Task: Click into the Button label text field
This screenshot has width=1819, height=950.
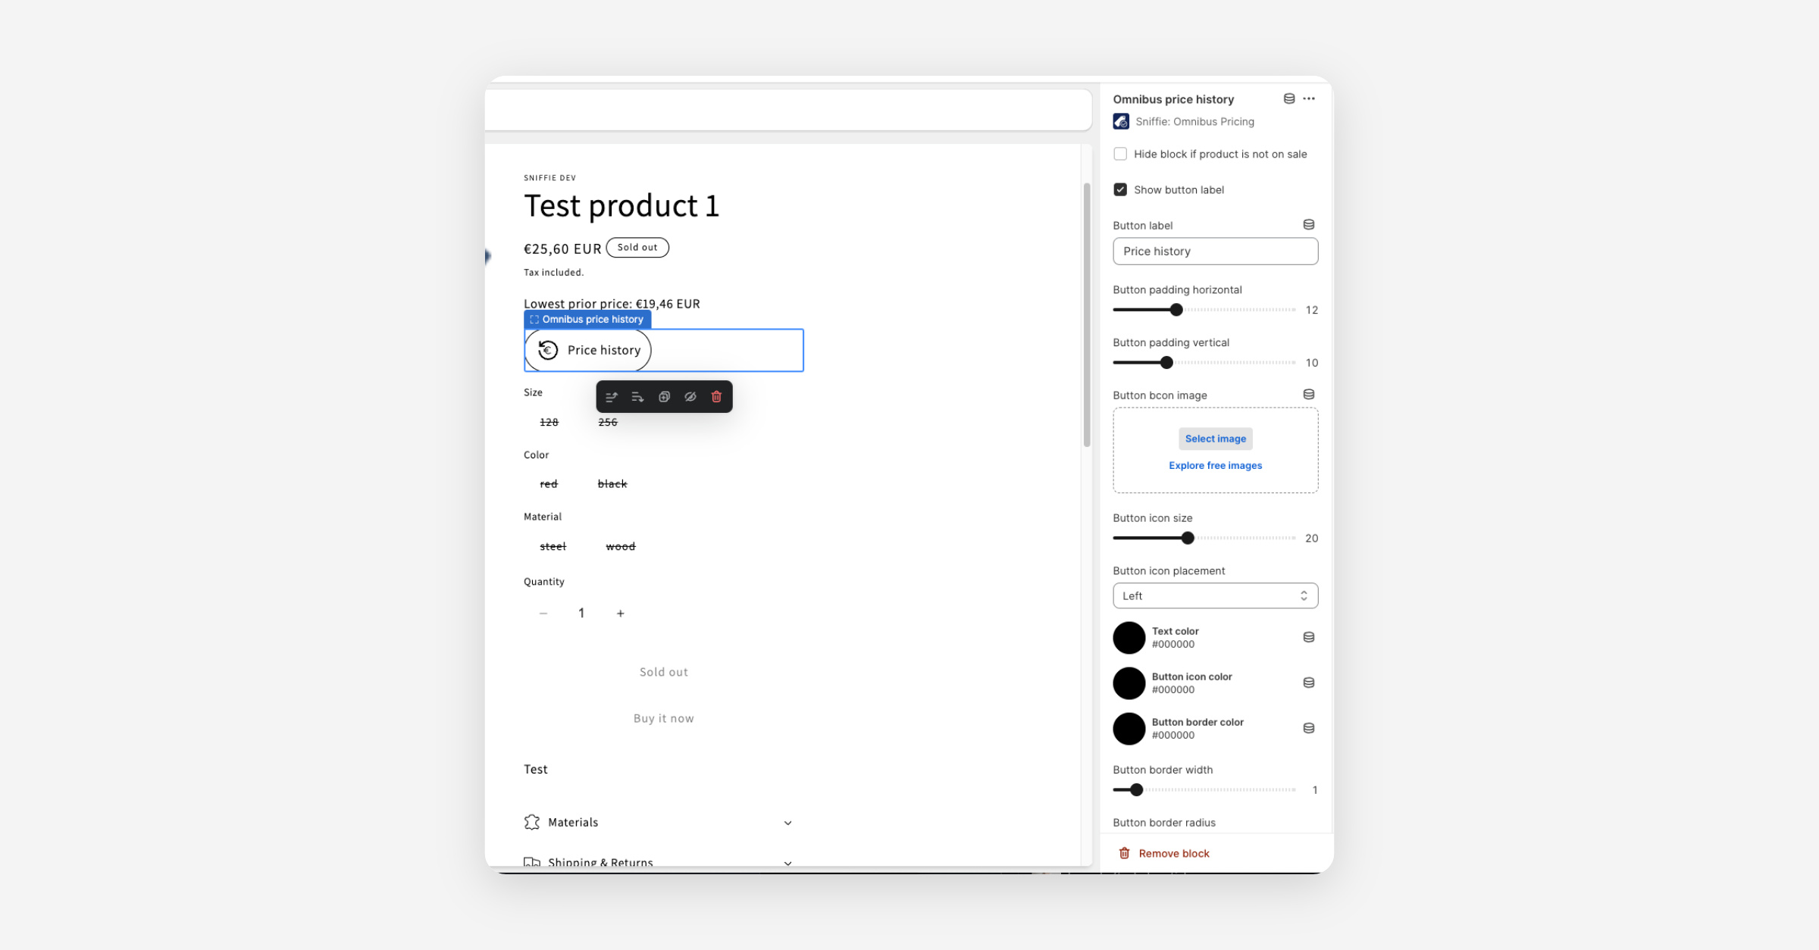Action: [x=1215, y=252]
